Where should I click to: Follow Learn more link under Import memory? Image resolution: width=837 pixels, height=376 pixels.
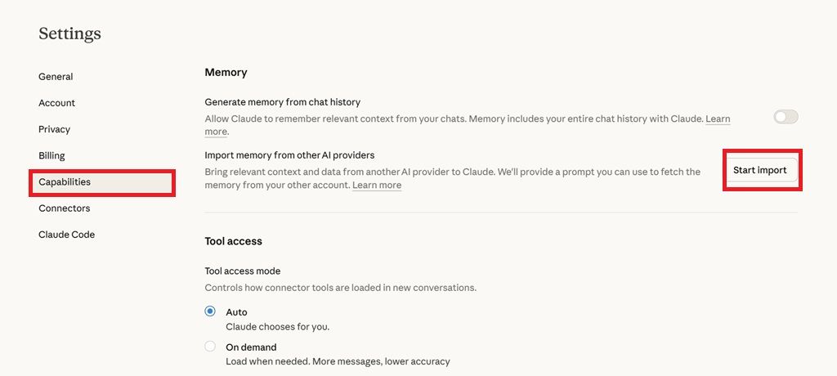click(x=377, y=186)
